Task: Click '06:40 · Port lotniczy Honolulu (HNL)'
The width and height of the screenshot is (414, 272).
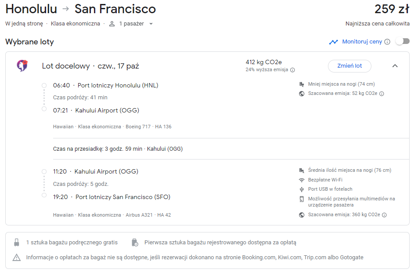Action: tap(106, 85)
